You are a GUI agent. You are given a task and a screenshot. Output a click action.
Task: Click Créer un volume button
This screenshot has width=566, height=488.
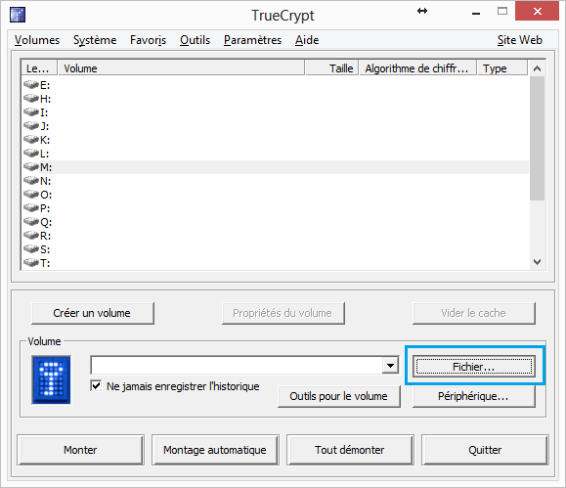(x=93, y=313)
